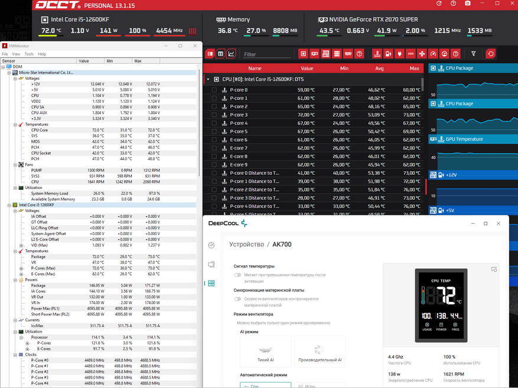Switch OCCT to table view icon
The image size is (518, 388).
[x=220, y=54]
